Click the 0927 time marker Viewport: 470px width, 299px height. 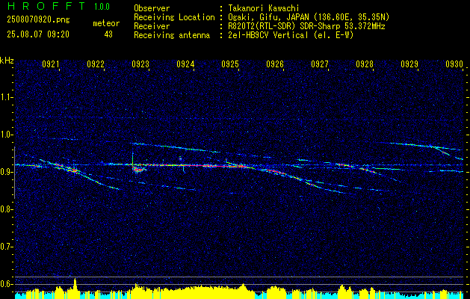click(x=320, y=64)
